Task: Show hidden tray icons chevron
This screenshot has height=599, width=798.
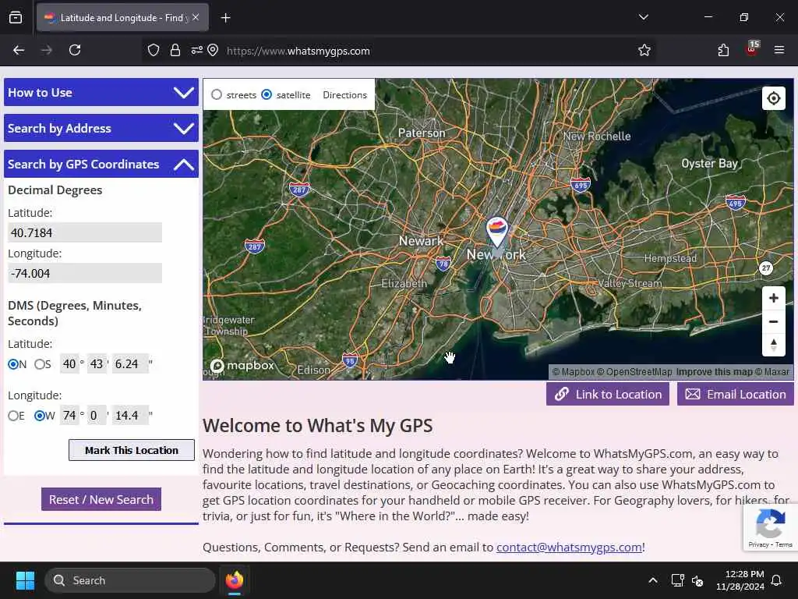Action: point(652,580)
